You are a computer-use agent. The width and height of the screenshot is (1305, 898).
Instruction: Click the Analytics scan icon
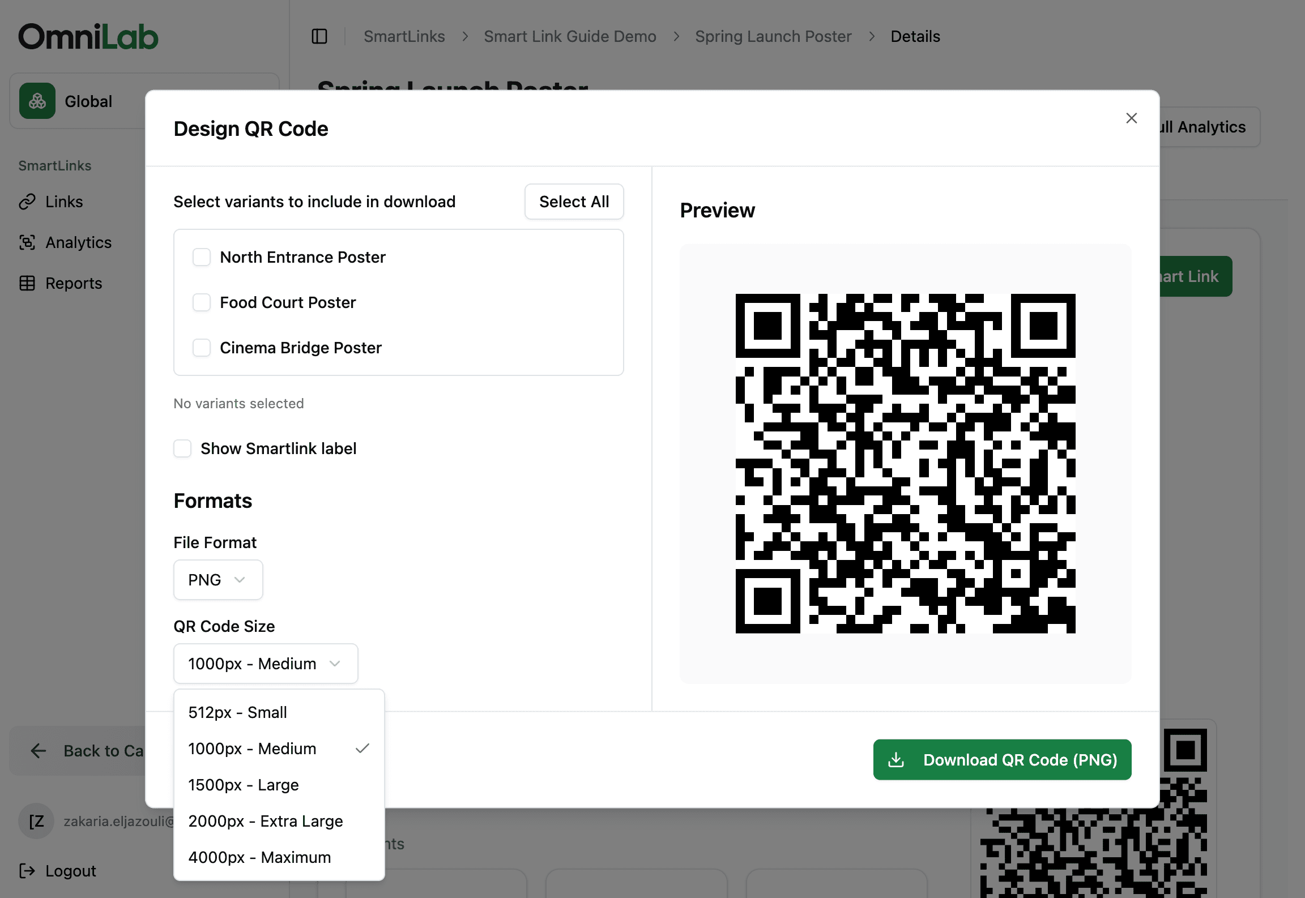coord(27,242)
